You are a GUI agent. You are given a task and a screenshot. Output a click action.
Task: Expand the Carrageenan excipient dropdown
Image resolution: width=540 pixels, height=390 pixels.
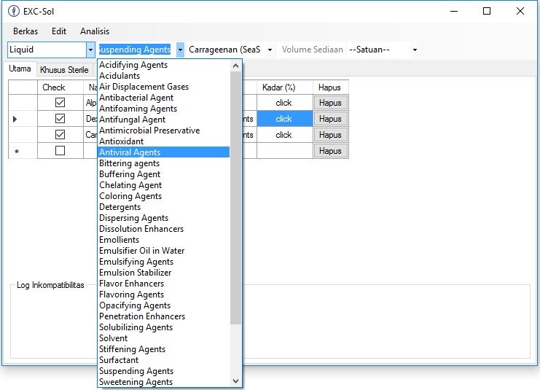pos(270,50)
